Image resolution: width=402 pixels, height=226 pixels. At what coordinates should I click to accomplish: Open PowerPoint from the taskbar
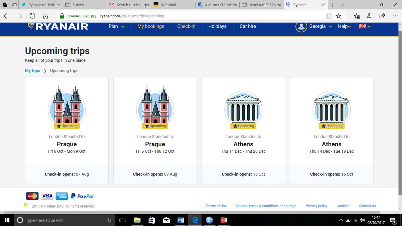[224, 220]
